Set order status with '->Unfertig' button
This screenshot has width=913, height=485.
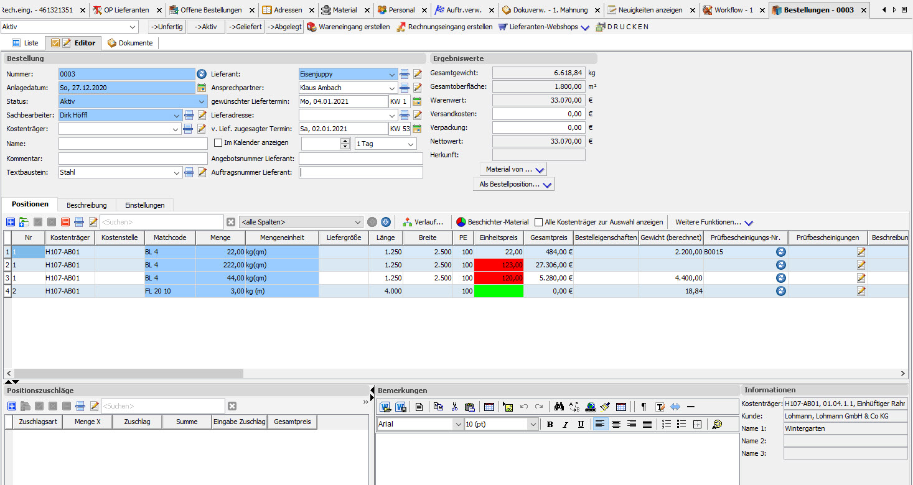tap(167, 27)
